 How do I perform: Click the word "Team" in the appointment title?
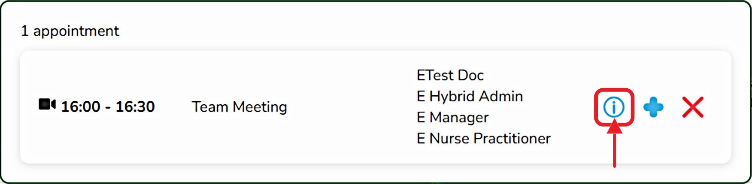pyautogui.click(x=210, y=107)
